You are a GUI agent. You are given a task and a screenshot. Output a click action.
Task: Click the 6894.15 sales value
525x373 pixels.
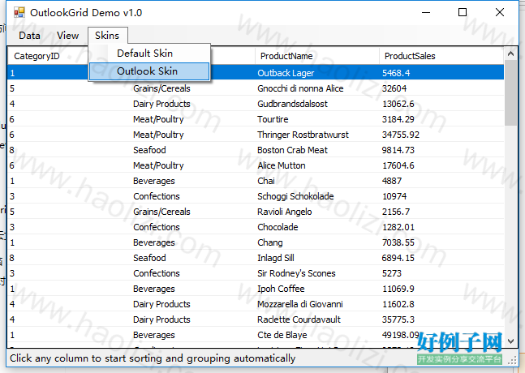pos(398,258)
